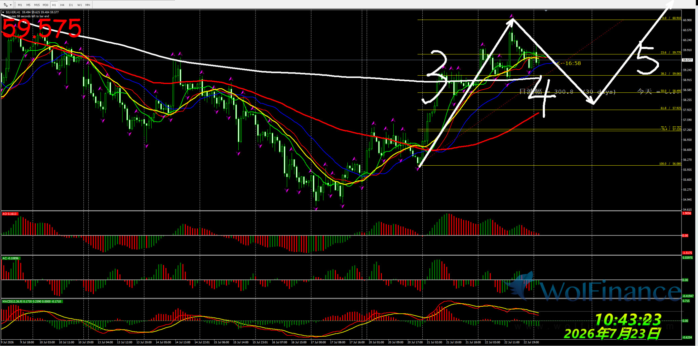Select the M30 timeframe button
This screenshot has height=346, width=698.
click(45, 5)
